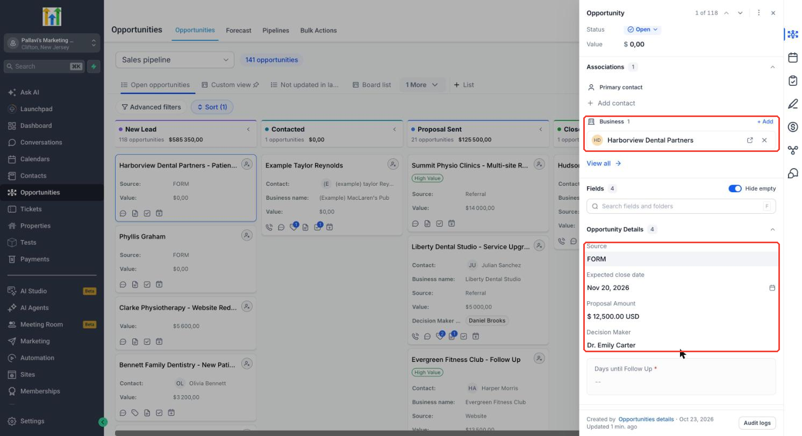Open Automation in the left sidebar
This screenshot has width=802, height=436.
pyautogui.click(x=37, y=358)
